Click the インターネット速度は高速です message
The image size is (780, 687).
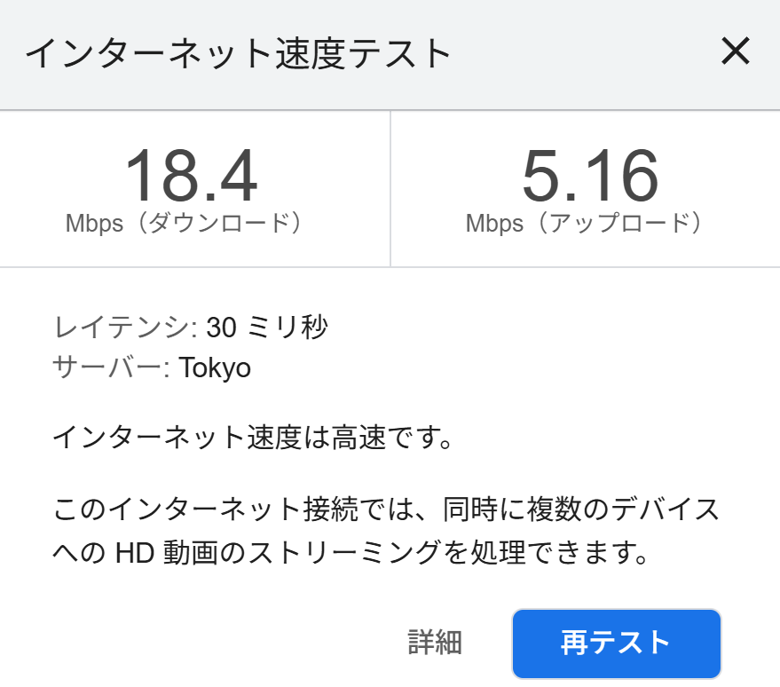[x=253, y=438]
